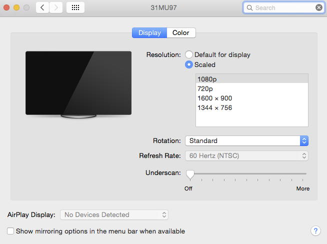Go back using the left arrow button
This screenshot has height=244, width=327.
point(42,7)
